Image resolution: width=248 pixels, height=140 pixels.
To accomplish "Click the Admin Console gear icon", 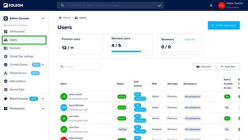I will tap(6, 19).
